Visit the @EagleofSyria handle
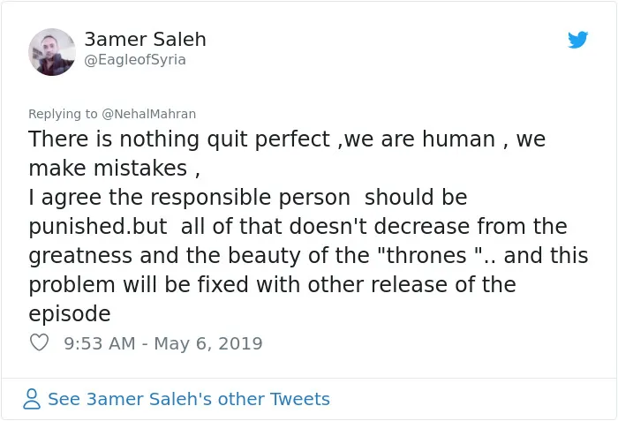The width and height of the screenshot is (618, 421). [x=135, y=60]
